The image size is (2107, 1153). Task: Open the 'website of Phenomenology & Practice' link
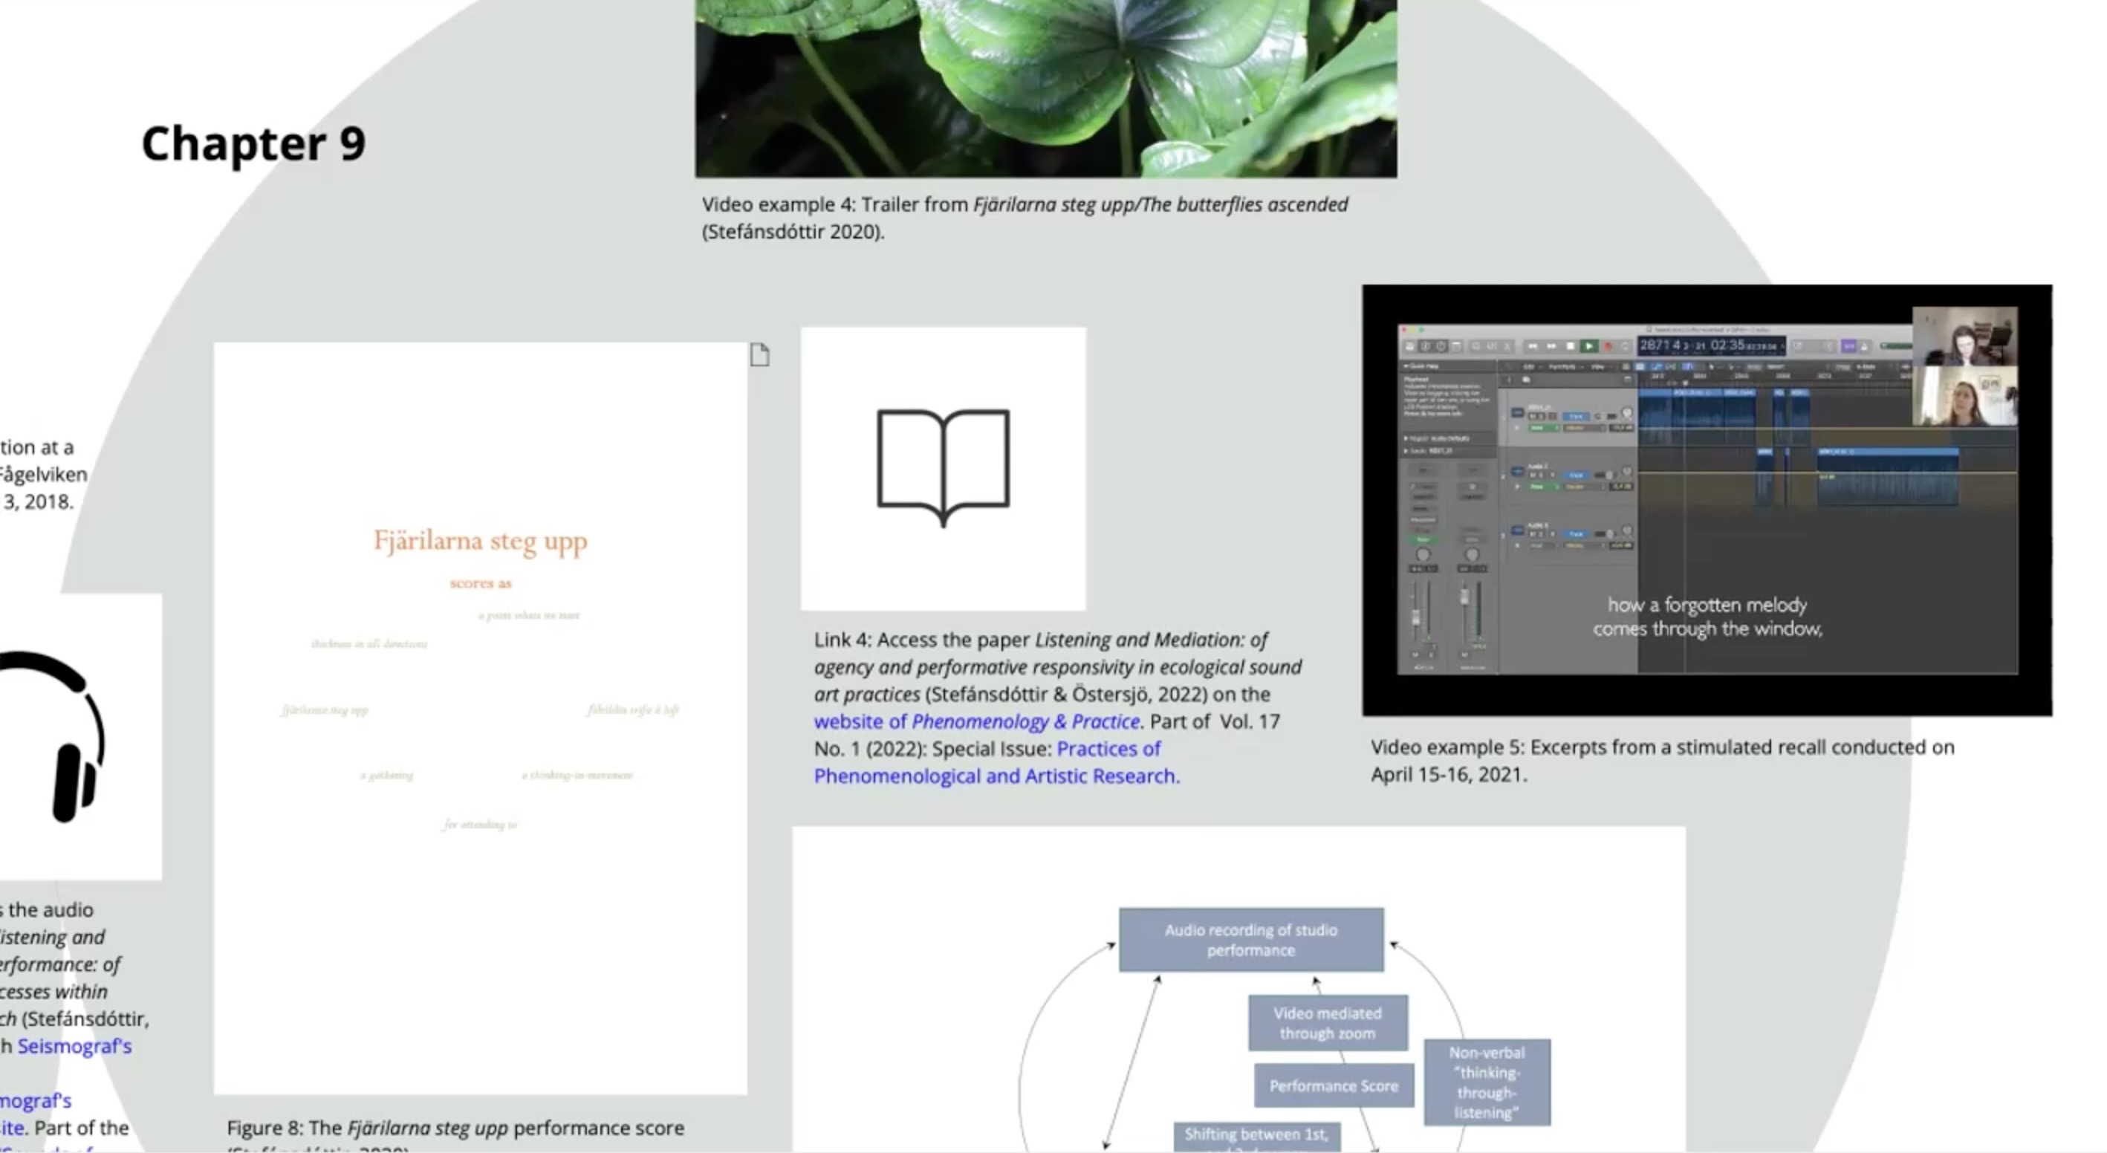(975, 721)
